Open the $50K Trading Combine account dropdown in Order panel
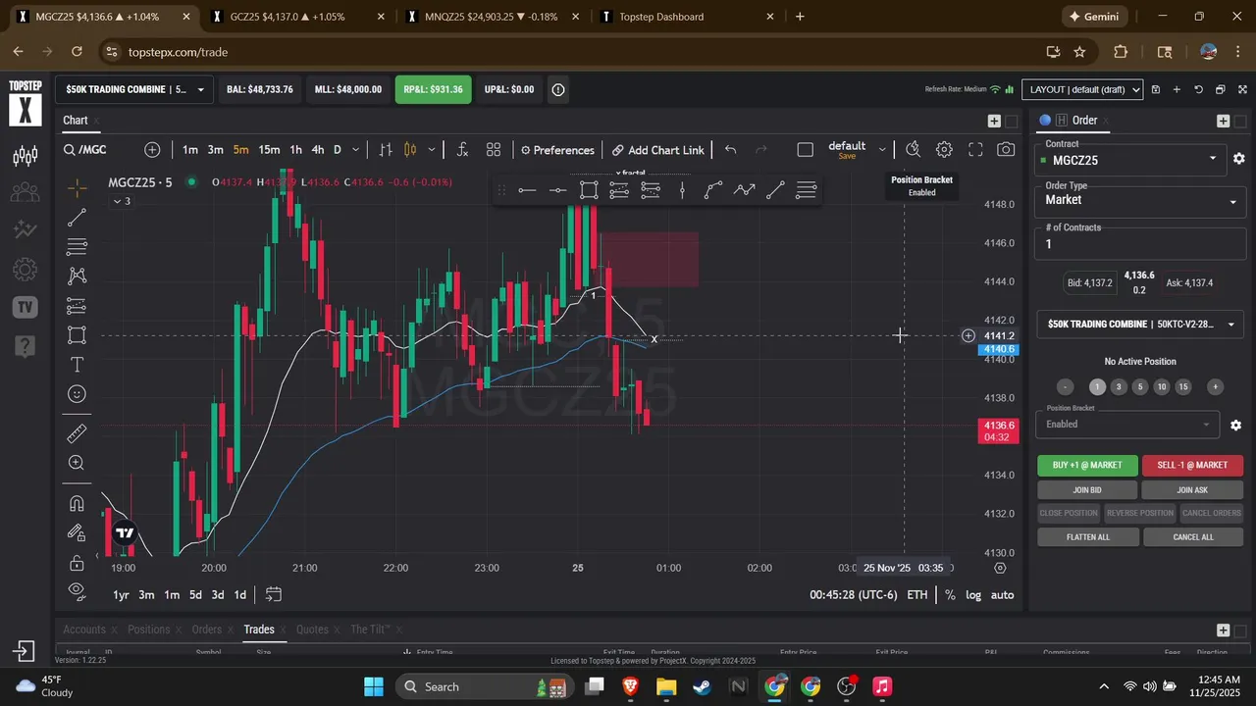Image resolution: width=1256 pixels, height=706 pixels. coord(1139,324)
